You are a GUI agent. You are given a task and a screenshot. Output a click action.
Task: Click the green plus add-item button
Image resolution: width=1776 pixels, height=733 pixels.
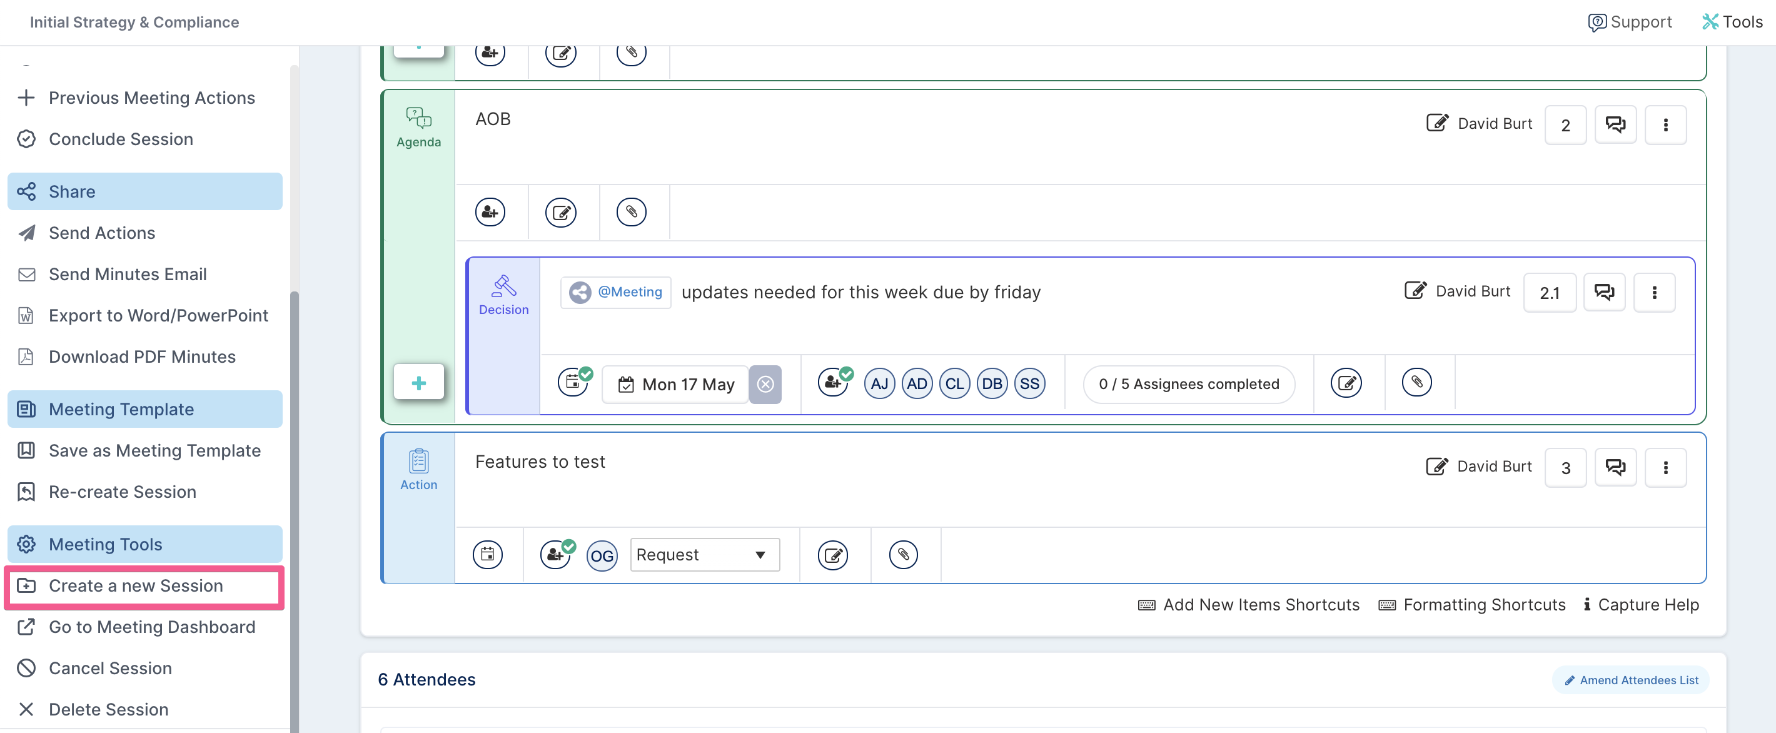tap(418, 383)
